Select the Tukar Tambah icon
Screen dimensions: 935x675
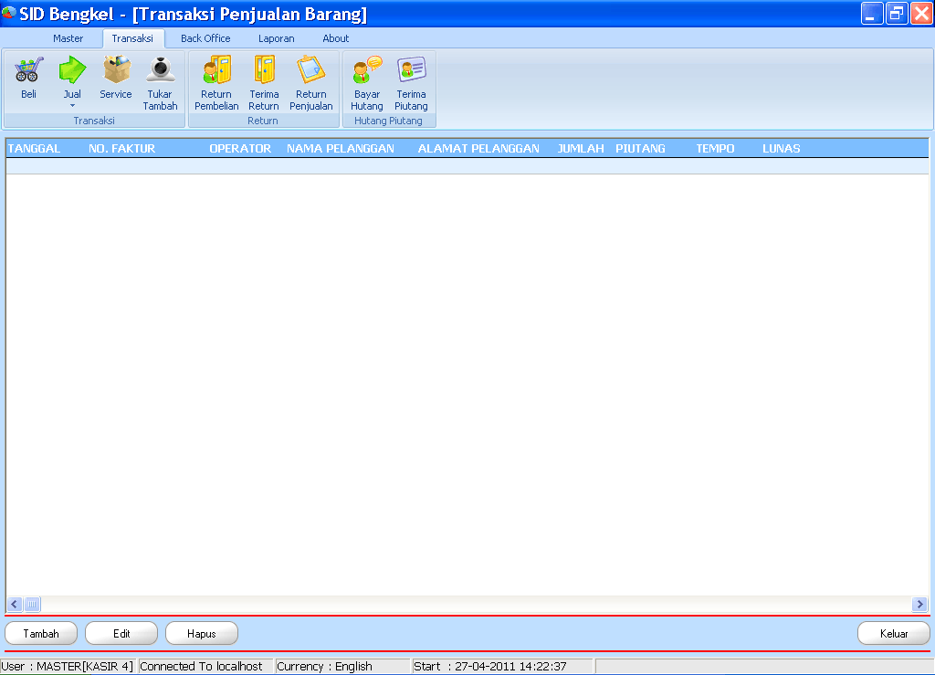(x=160, y=80)
